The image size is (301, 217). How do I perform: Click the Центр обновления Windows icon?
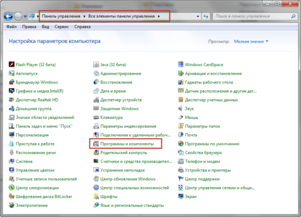96,179
